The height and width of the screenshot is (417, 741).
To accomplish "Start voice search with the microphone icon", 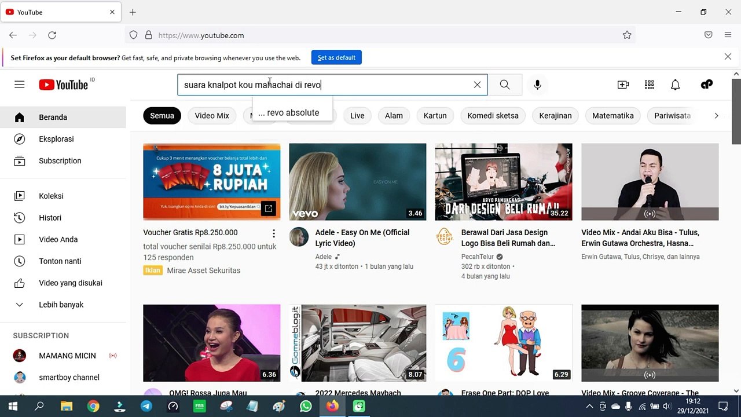I will [x=537, y=85].
